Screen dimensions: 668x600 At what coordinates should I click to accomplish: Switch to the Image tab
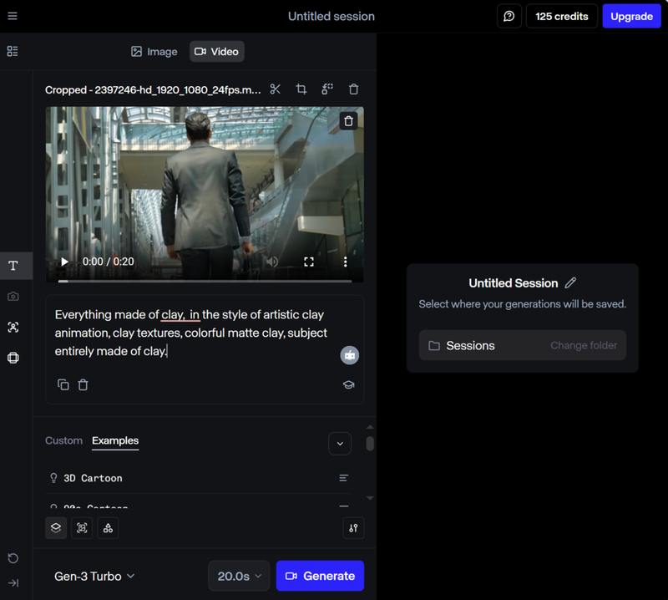[x=154, y=52]
